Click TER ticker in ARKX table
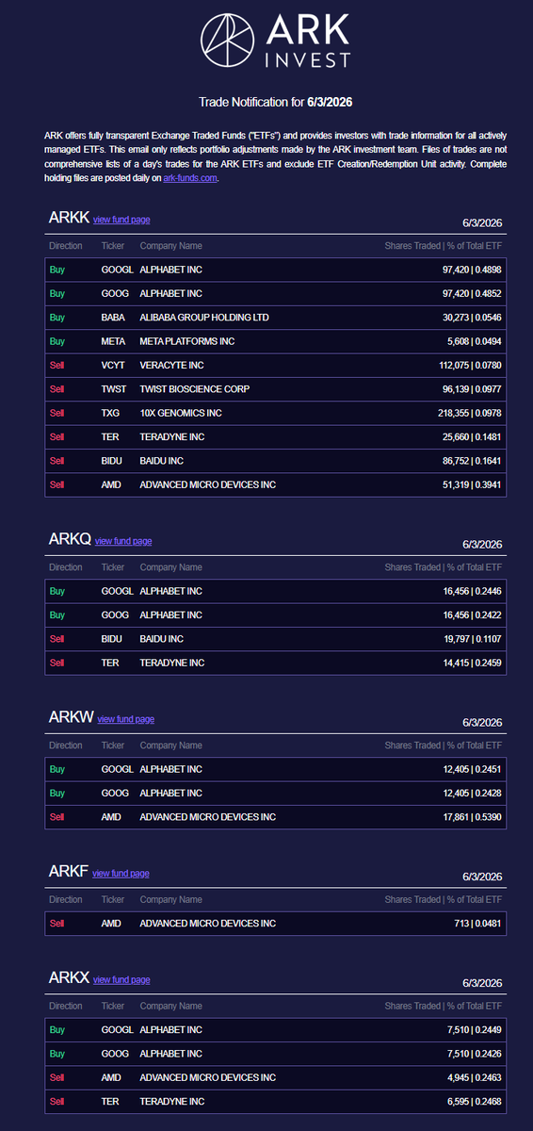Screen dimensions: 533x1131 [110, 1101]
